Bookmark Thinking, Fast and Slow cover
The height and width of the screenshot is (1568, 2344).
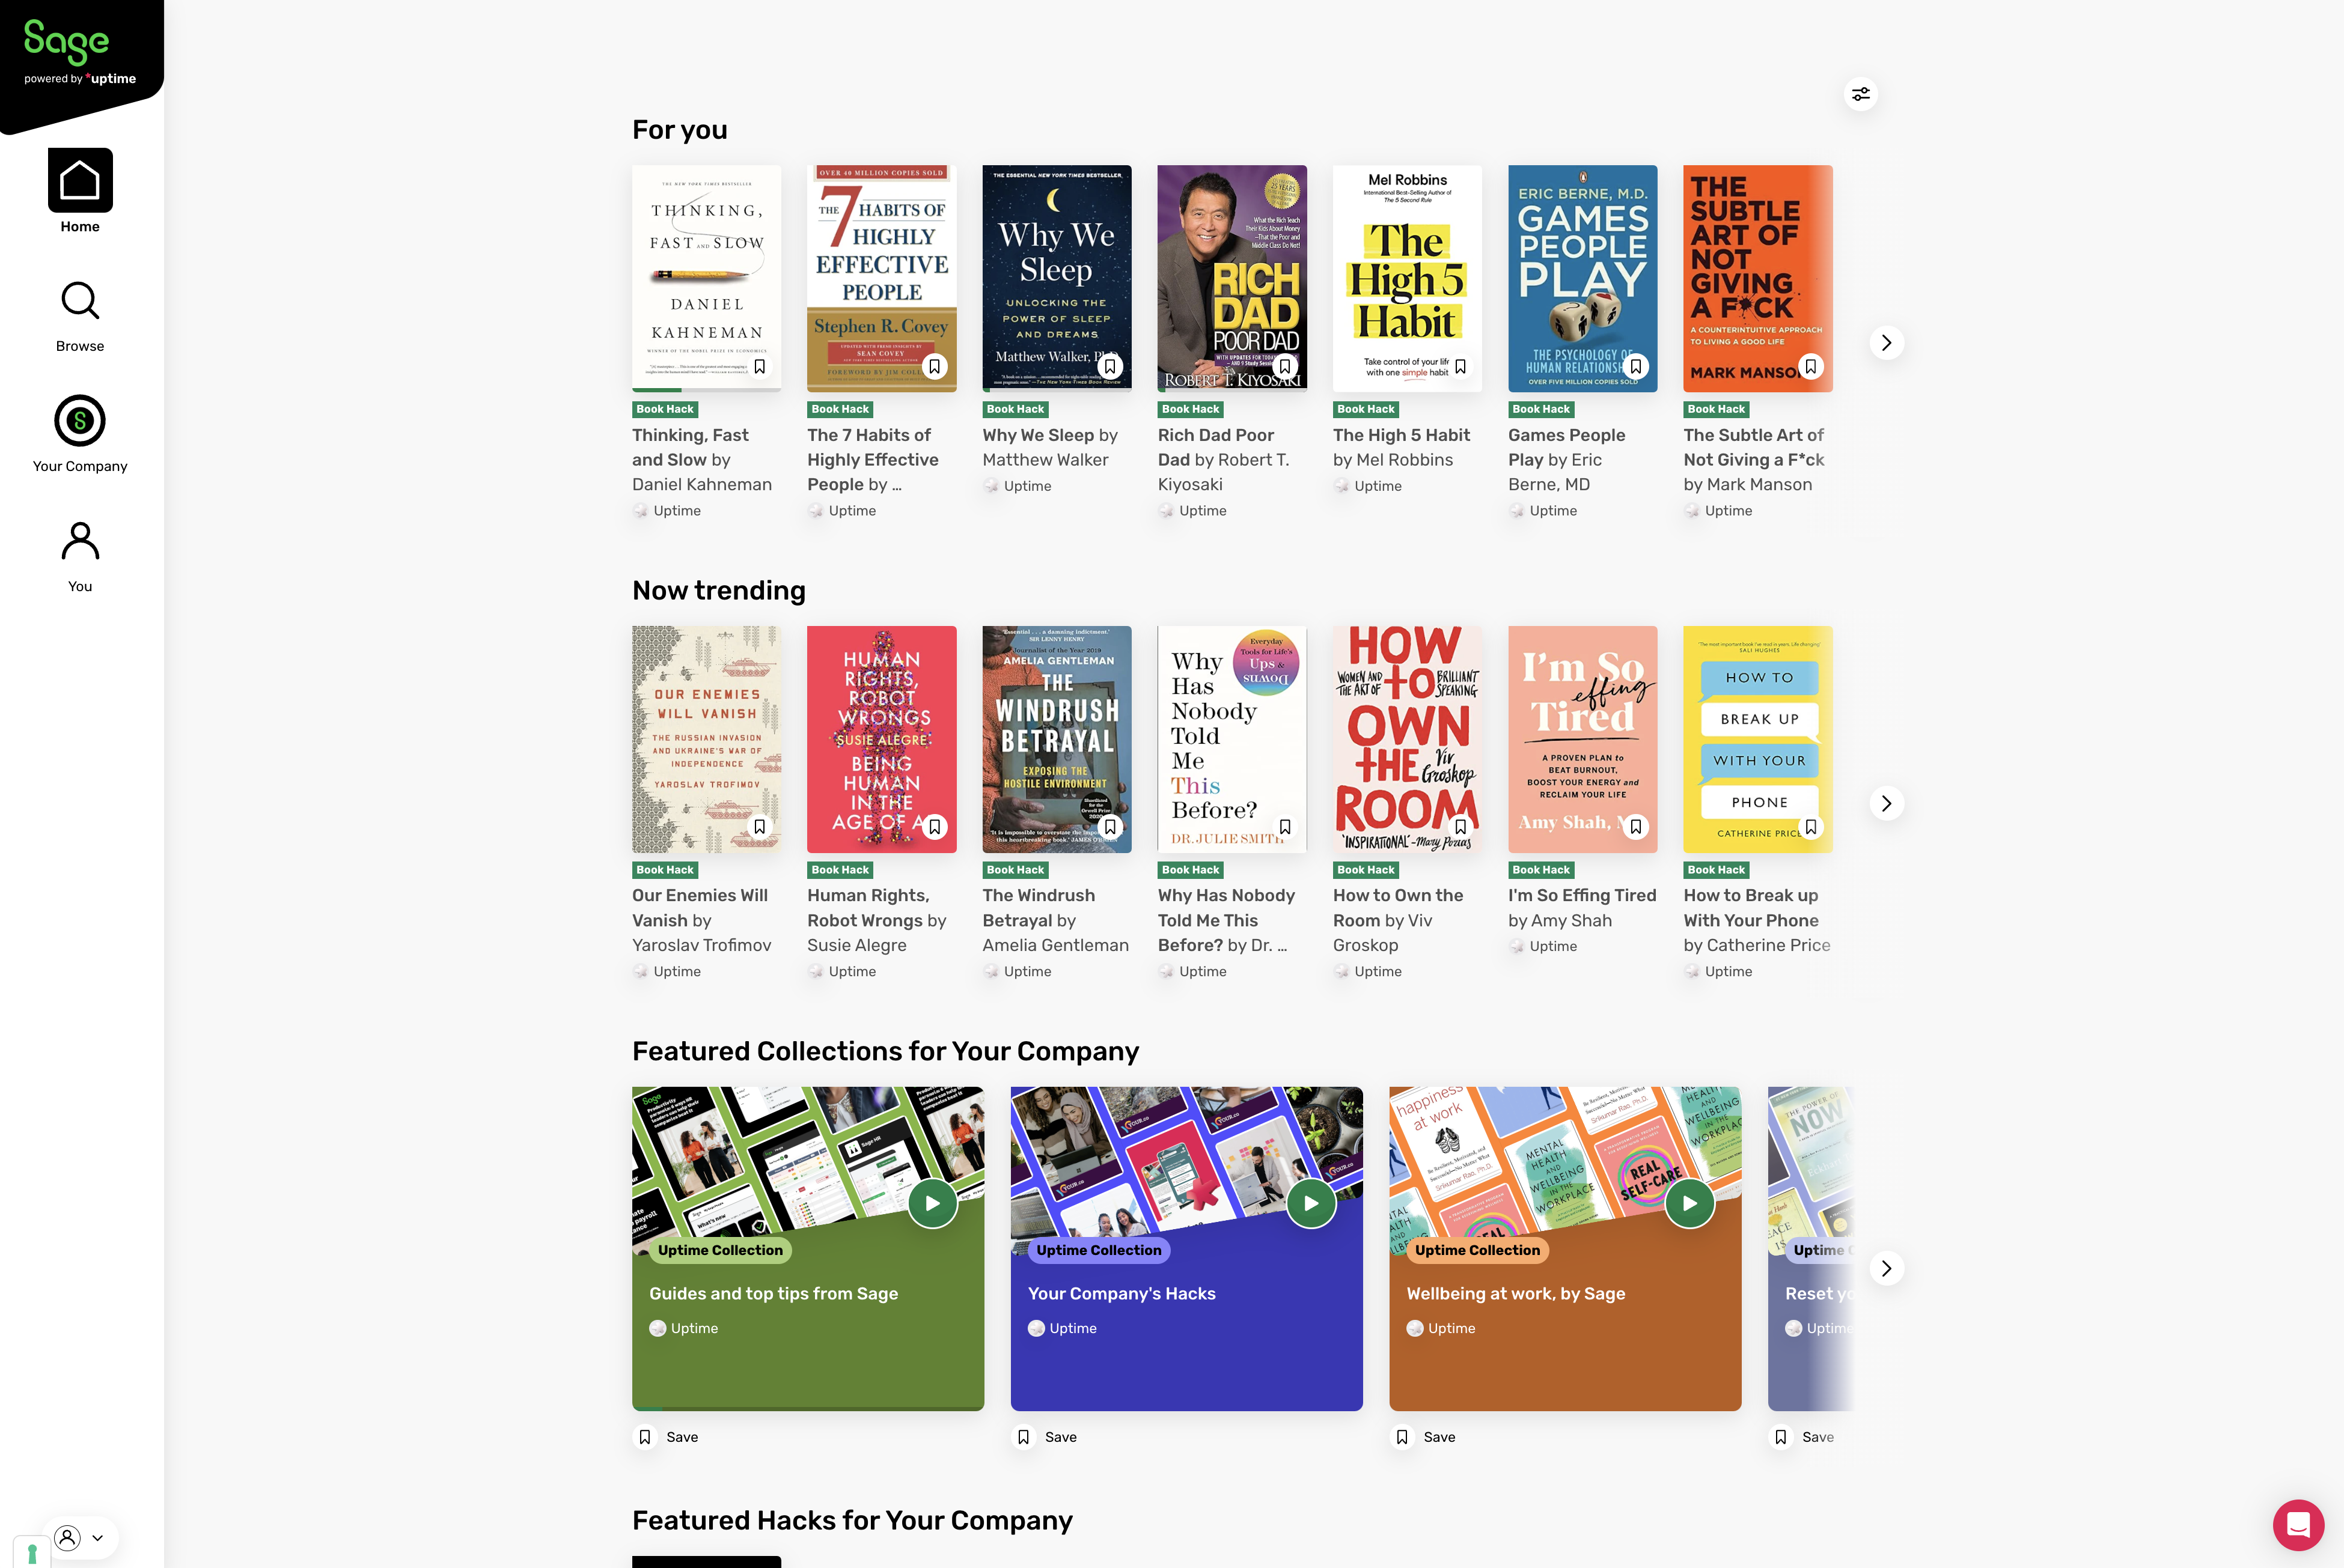pyautogui.click(x=759, y=367)
